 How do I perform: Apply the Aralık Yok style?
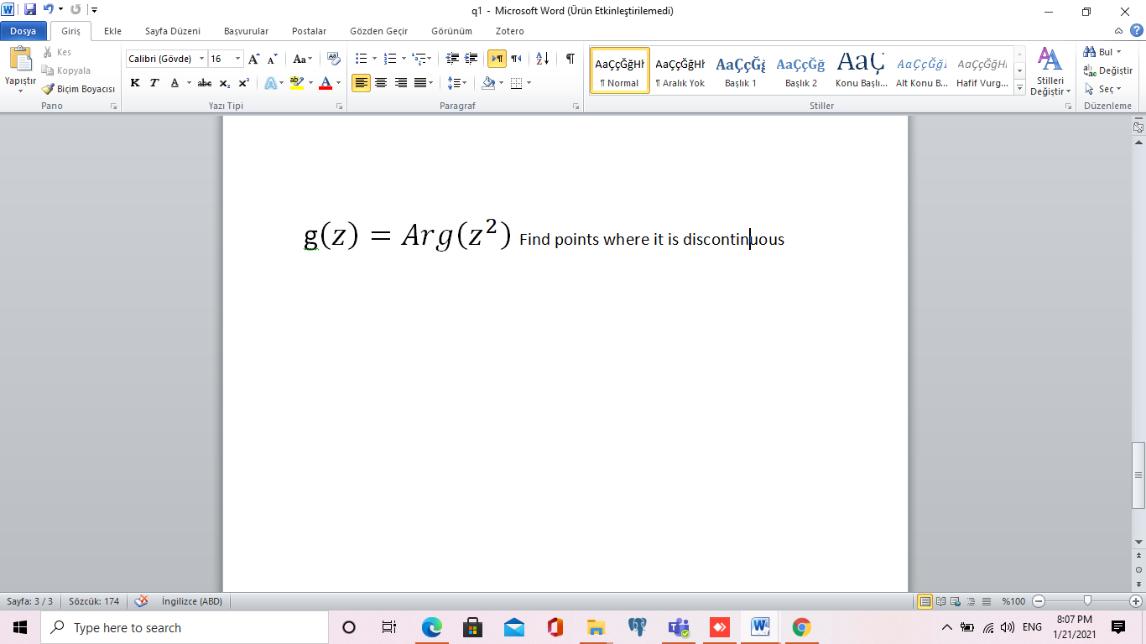[x=680, y=70]
